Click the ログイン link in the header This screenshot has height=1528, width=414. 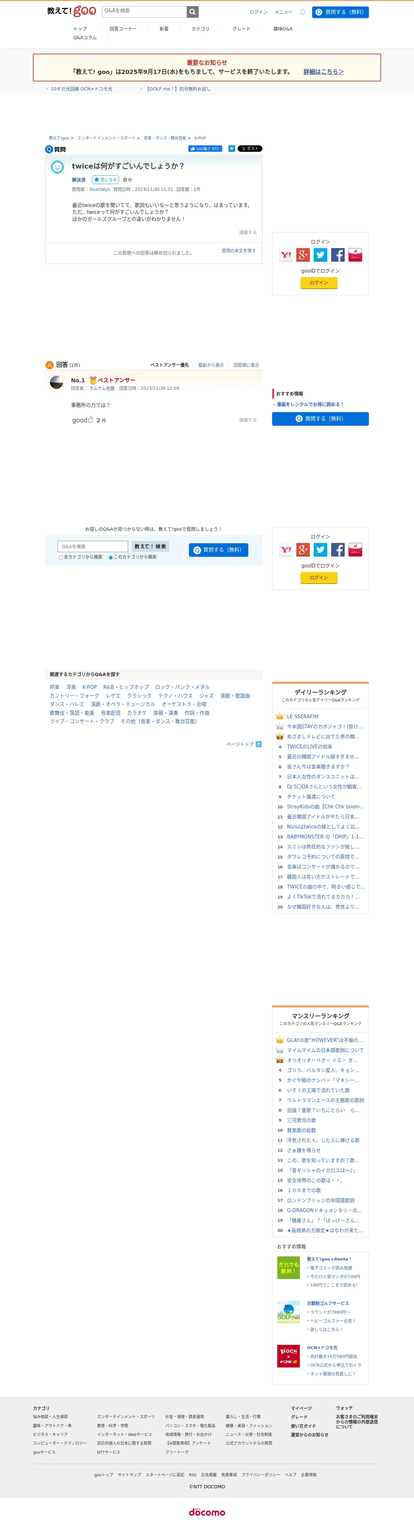258,12
